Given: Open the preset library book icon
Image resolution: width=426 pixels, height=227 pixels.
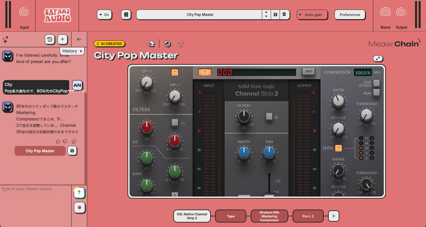Looking at the screenshot, I should (x=126, y=15).
